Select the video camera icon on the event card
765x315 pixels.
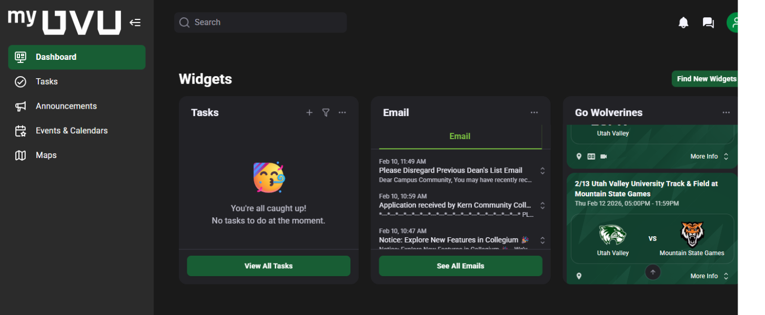tap(603, 156)
